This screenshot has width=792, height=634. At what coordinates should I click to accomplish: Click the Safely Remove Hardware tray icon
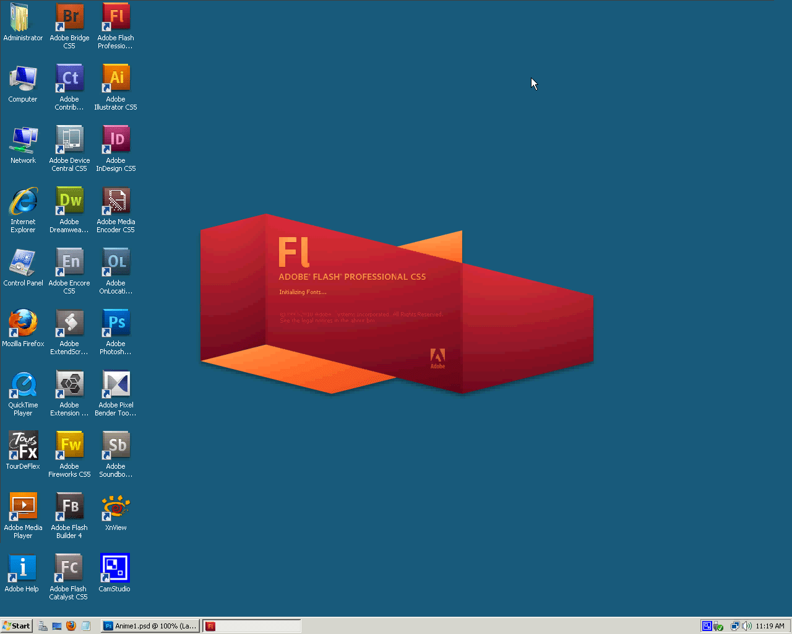[x=718, y=626]
